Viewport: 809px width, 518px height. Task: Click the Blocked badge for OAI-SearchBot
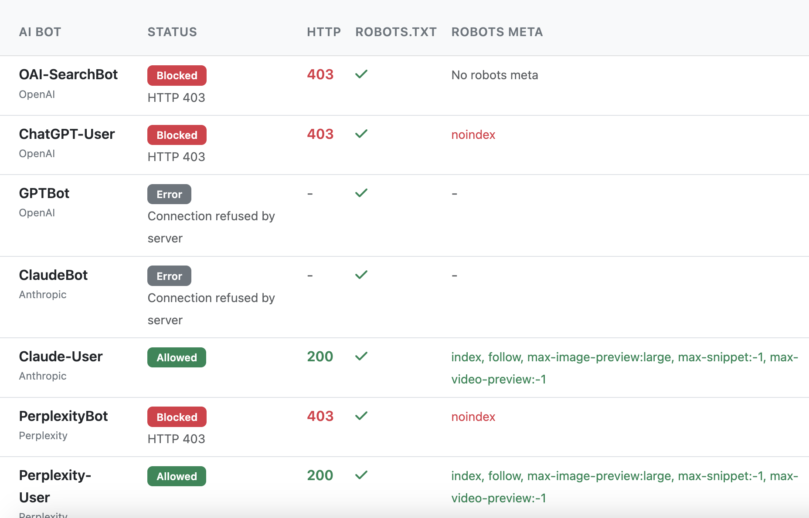click(177, 75)
